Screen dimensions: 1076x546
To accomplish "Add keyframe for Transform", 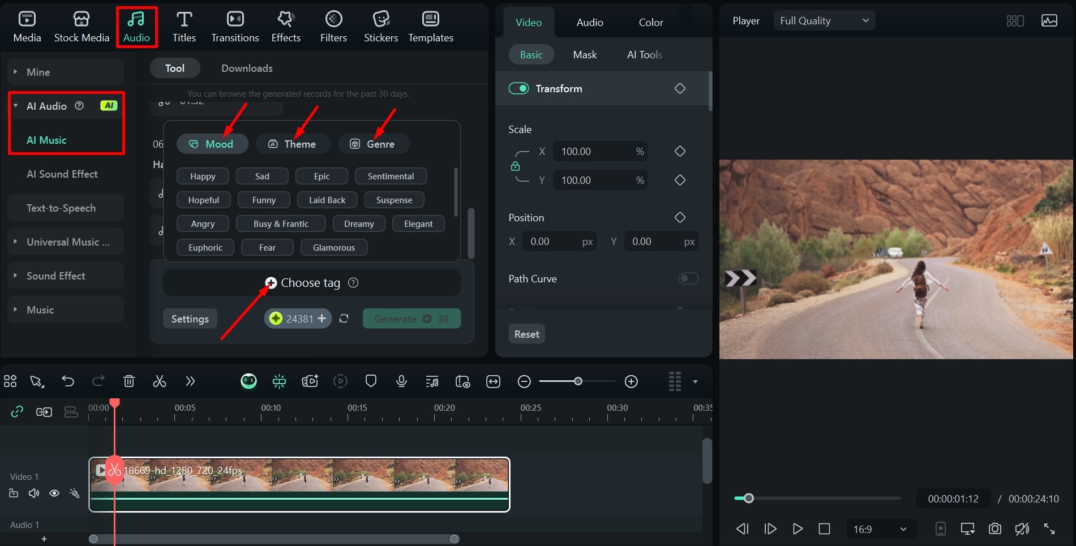I will [680, 88].
